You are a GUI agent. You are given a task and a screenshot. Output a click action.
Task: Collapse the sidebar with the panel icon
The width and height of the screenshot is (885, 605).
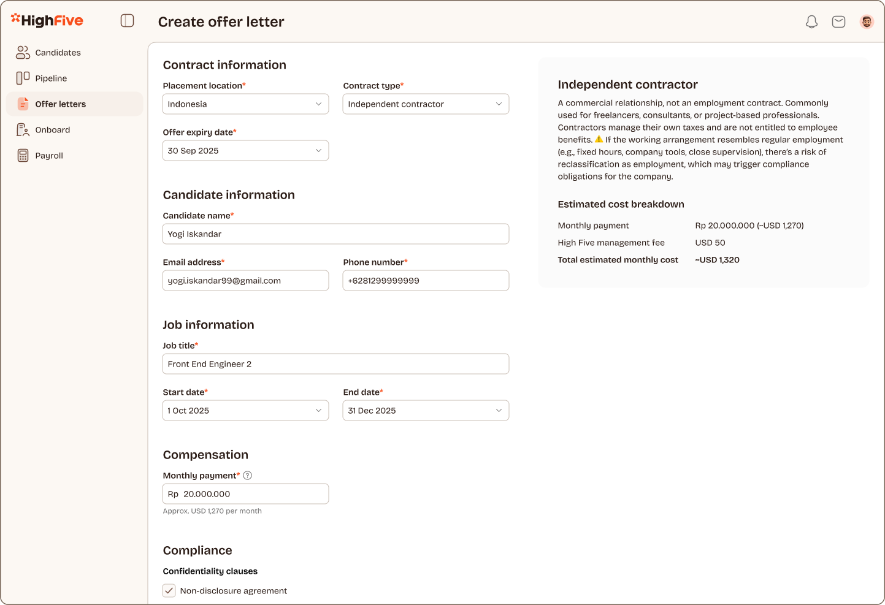pos(127,20)
